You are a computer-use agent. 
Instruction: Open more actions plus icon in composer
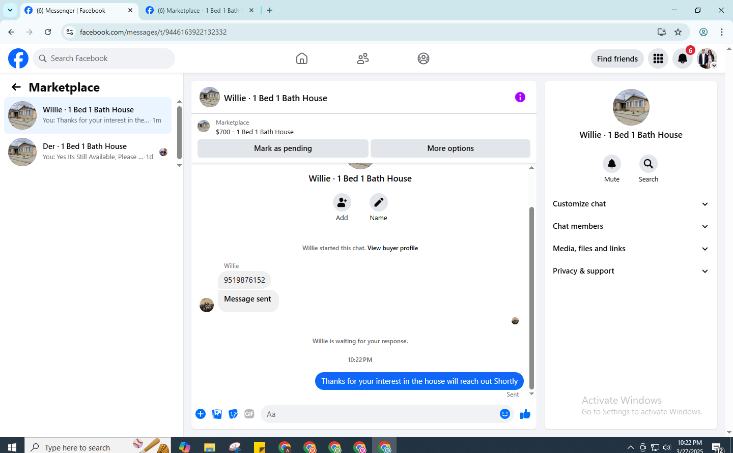click(201, 414)
